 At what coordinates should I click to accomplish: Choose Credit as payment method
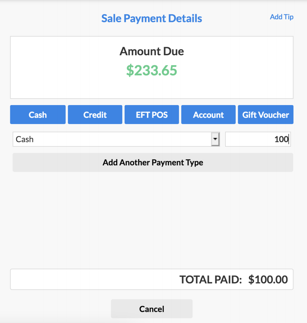(x=95, y=115)
